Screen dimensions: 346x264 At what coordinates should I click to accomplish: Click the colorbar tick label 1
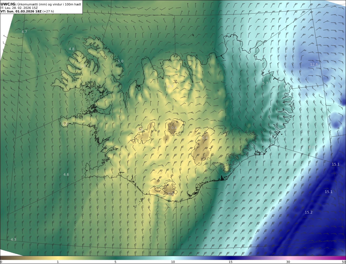click(58, 262)
